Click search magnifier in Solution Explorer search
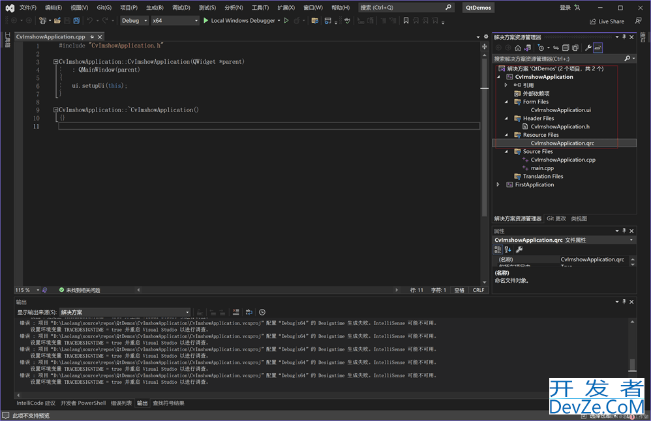The width and height of the screenshot is (651, 421). [x=628, y=59]
